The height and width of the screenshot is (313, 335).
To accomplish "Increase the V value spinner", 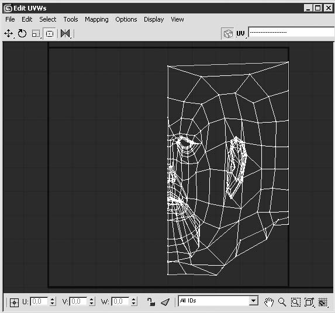I will click(92, 299).
